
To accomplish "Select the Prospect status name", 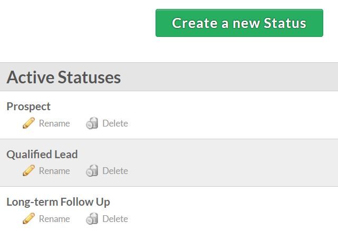I will click(28, 107).
